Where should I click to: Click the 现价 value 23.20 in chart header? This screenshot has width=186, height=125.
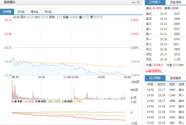30,17
